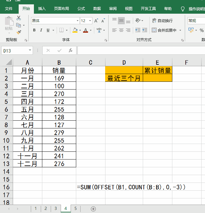Switch to the 页面布局 tab
The width and height of the screenshot is (205, 213).
point(62,9)
